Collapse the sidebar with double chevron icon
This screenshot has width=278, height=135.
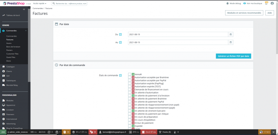click(24, 9)
